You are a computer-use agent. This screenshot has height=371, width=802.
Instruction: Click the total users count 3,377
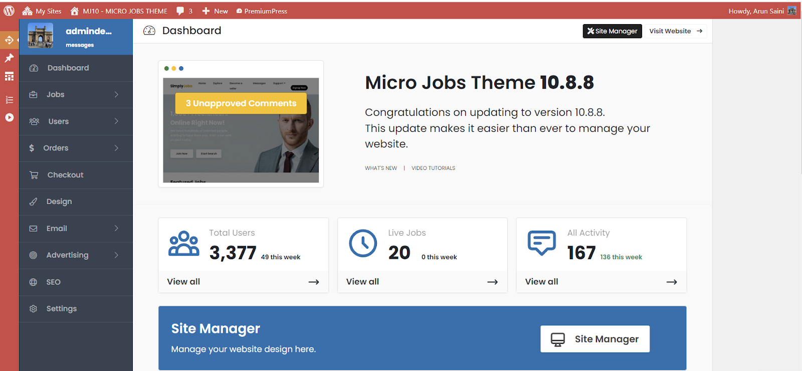233,253
